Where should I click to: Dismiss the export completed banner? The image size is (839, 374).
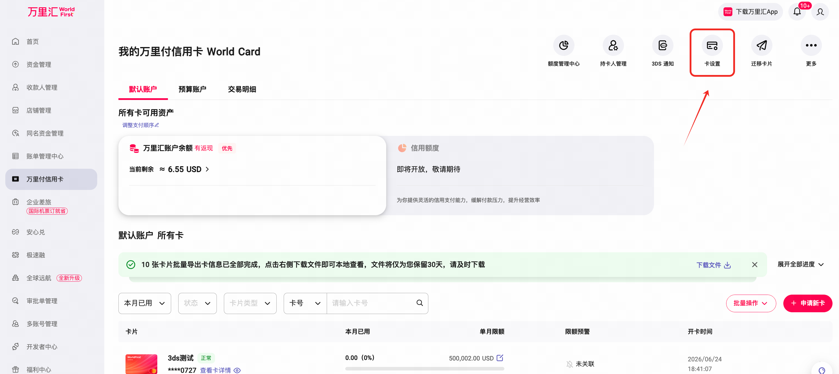[x=755, y=265]
